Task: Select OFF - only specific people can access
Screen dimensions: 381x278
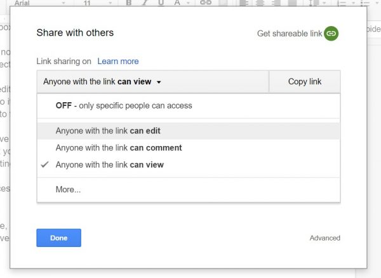Action: coord(189,105)
